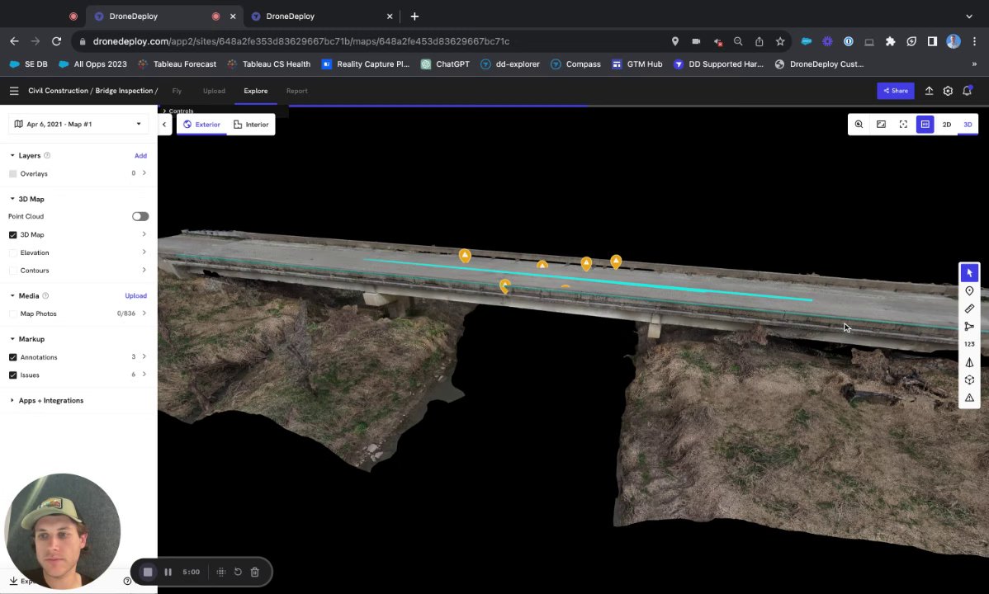989x594 pixels.
Task: Pause the screen recording
Action: point(168,572)
